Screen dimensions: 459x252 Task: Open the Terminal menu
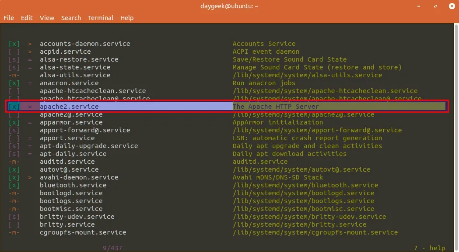point(101,18)
